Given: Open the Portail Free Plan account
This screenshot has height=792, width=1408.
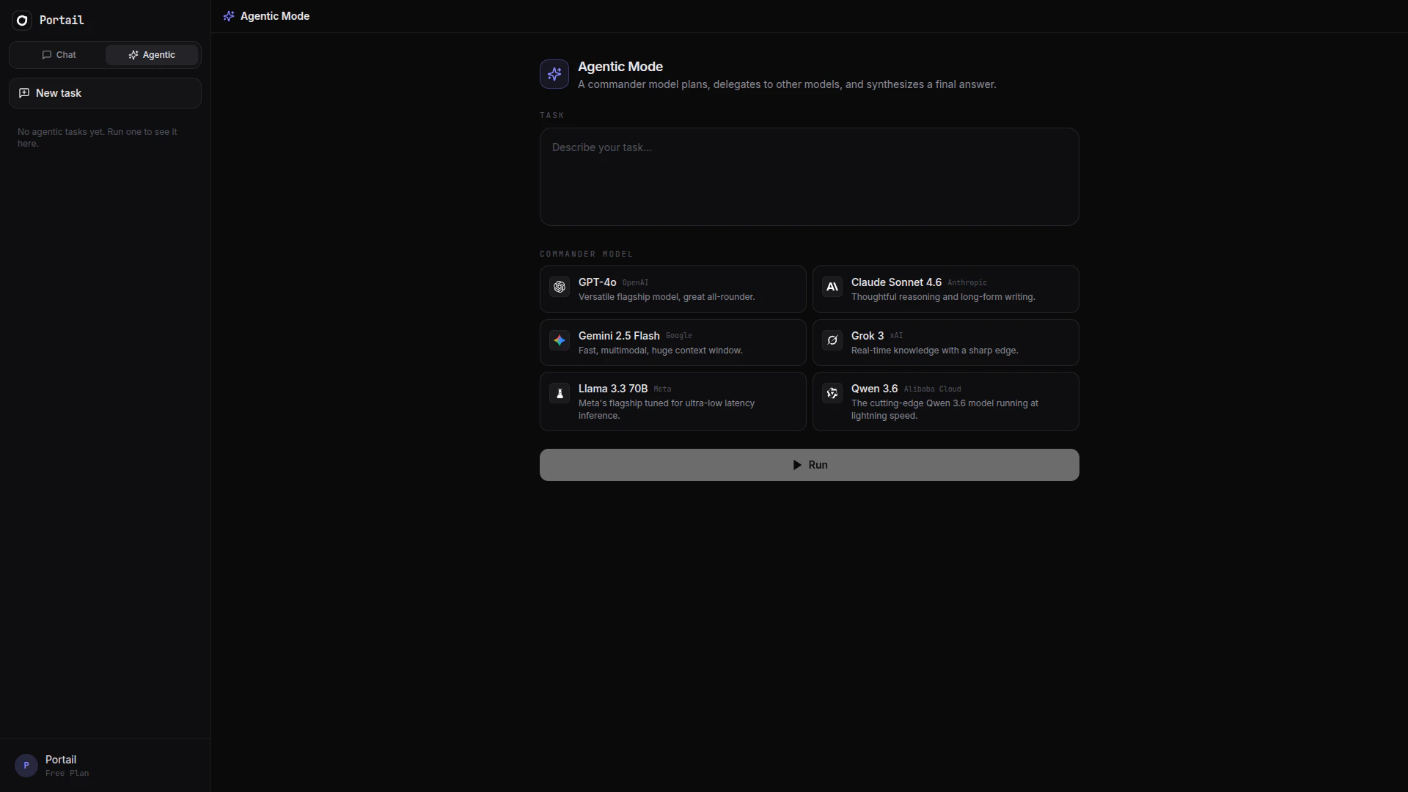Looking at the screenshot, I should click(105, 766).
